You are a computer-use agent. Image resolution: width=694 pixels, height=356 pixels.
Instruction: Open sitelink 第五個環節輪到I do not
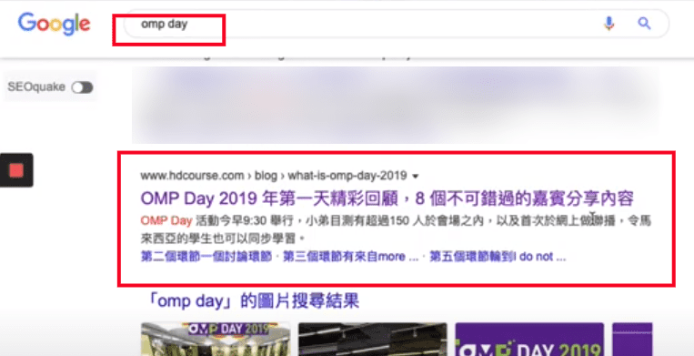[x=498, y=257]
